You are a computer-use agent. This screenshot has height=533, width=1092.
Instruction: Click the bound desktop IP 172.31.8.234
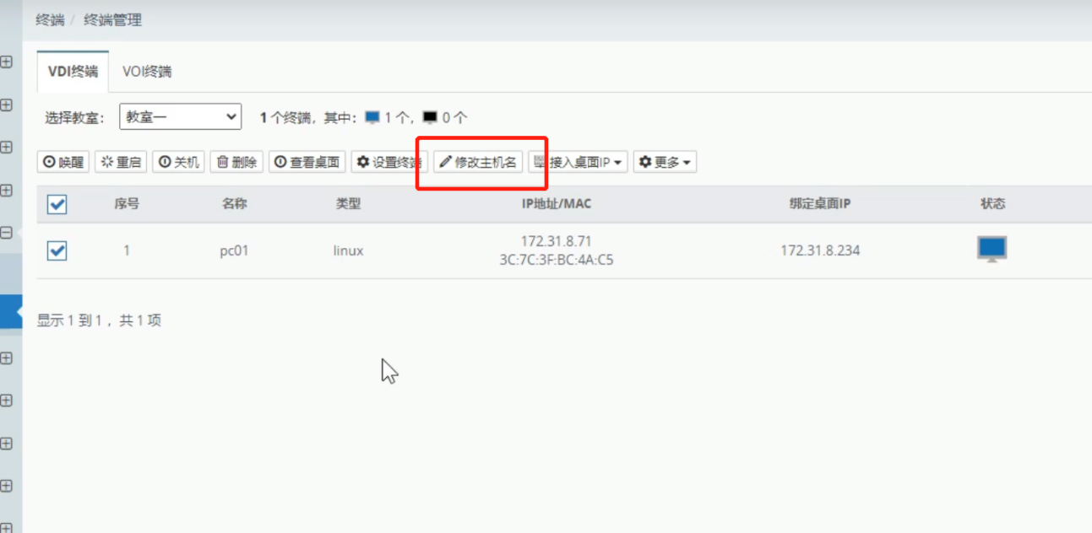click(819, 250)
